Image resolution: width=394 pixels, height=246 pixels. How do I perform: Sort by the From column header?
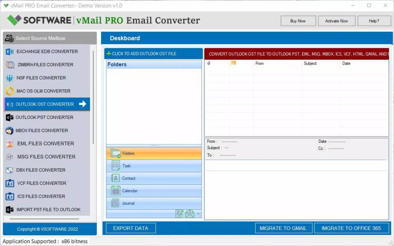click(x=278, y=63)
